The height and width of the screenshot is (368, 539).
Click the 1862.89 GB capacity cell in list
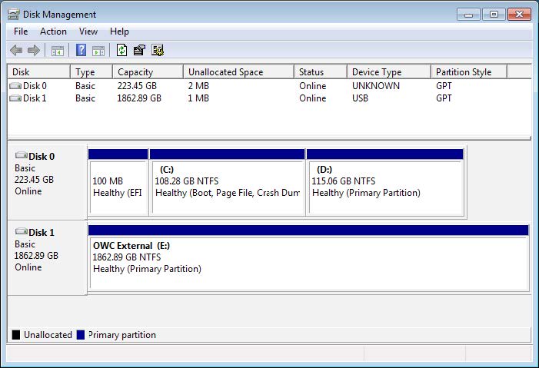click(139, 98)
